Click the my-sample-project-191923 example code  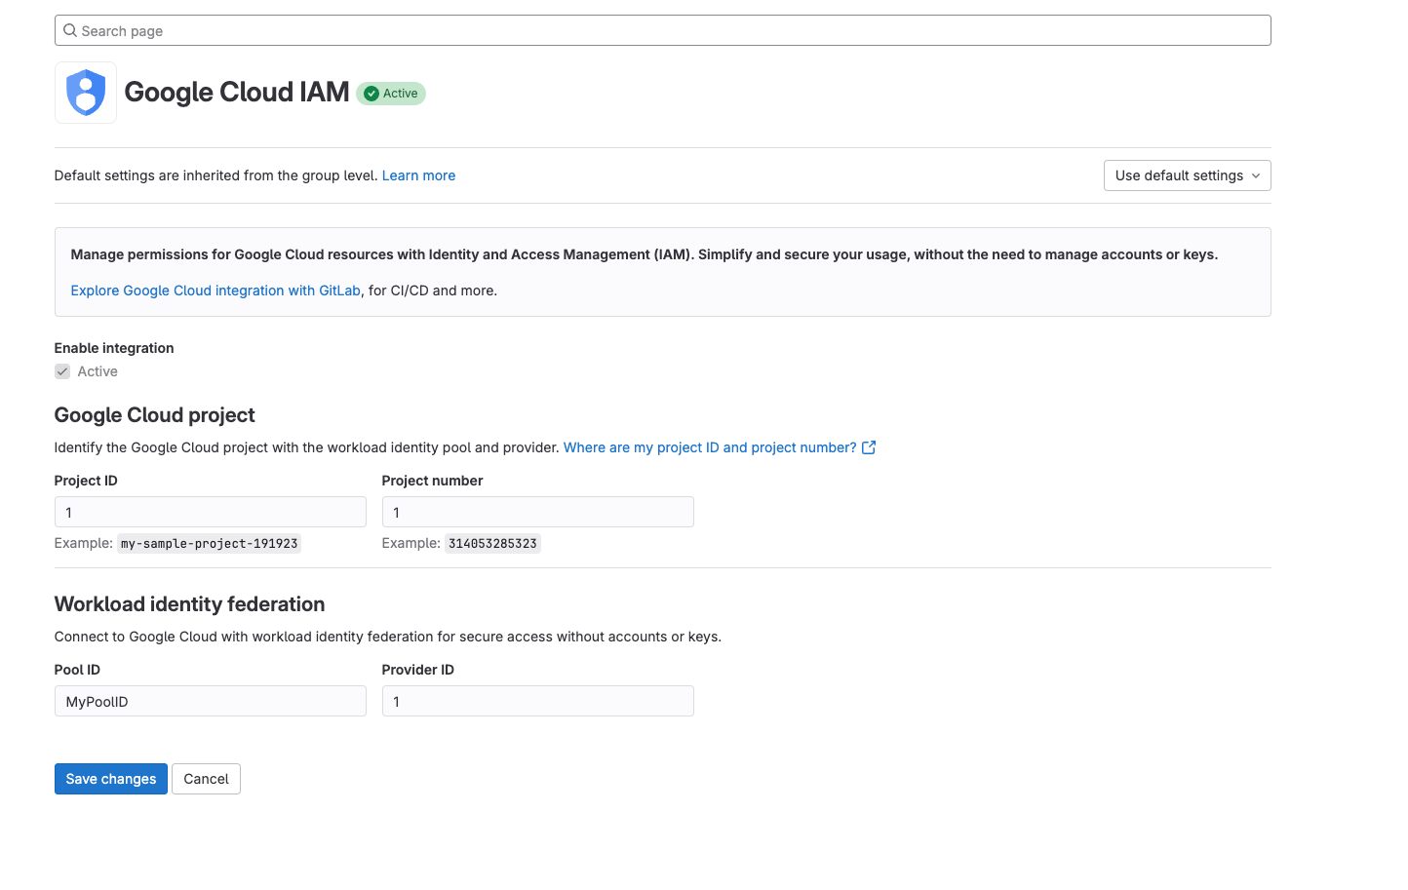tap(209, 543)
